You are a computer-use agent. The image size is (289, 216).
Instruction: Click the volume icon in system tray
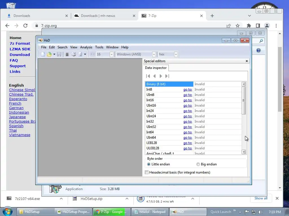[x=260, y=212]
